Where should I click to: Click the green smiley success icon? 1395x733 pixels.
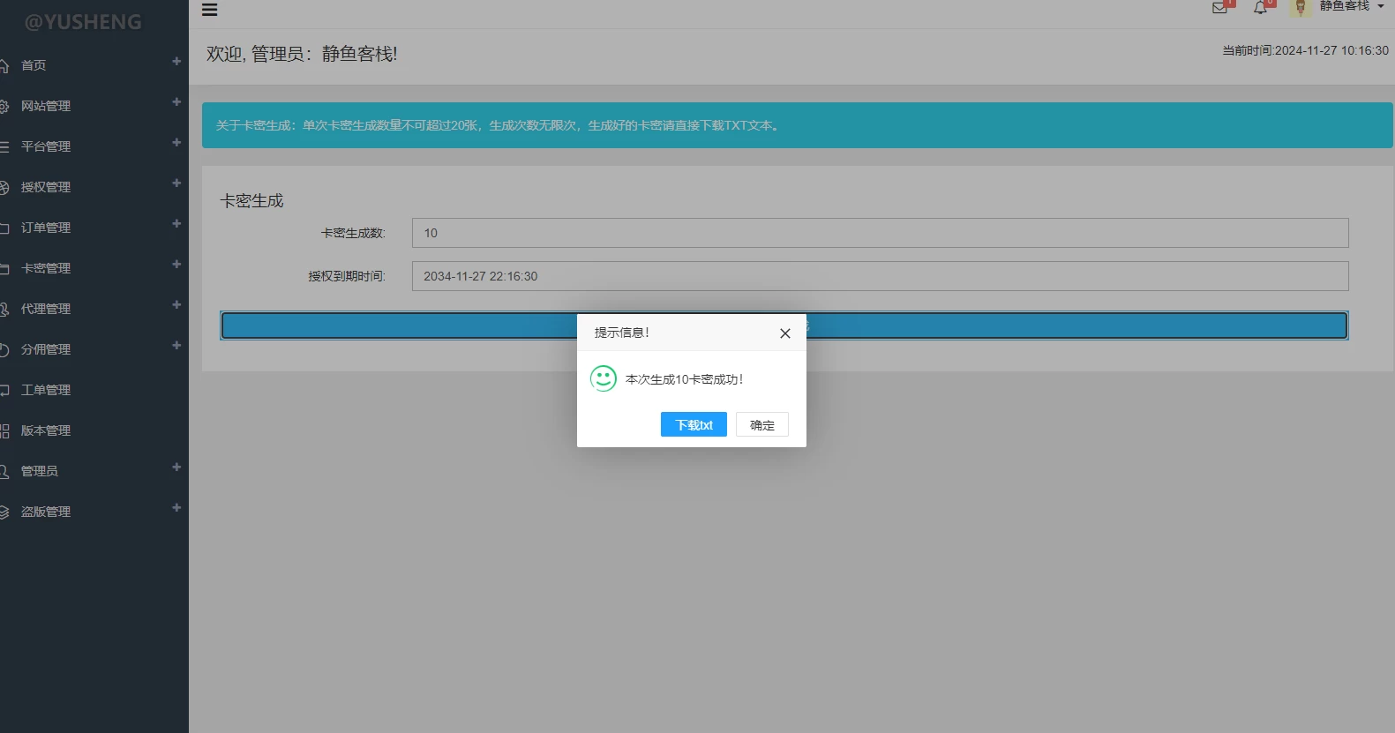(604, 379)
